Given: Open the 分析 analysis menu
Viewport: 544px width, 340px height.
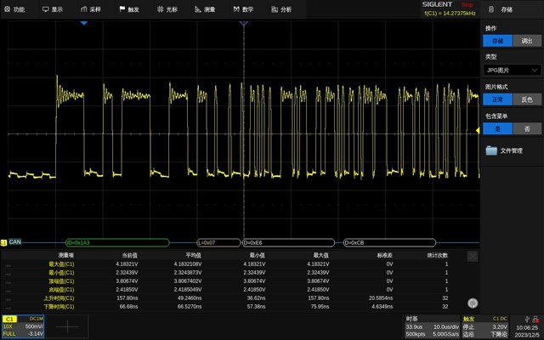Looking at the screenshot, I should point(281,9).
